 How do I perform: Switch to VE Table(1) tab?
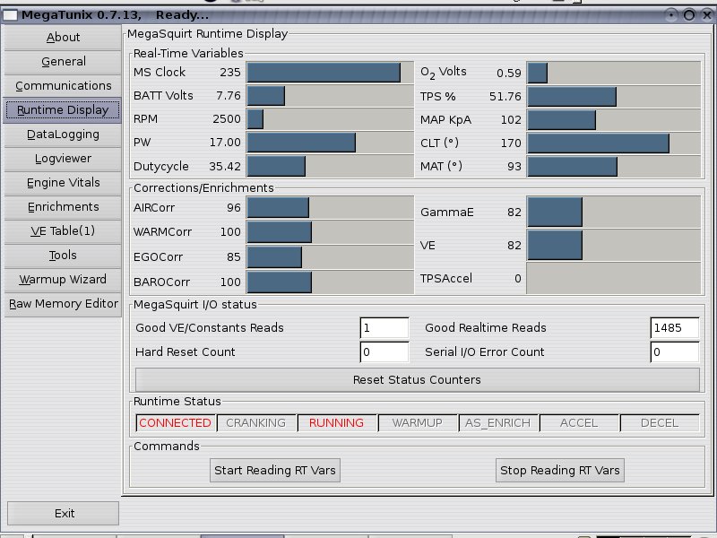(x=63, y=231)
